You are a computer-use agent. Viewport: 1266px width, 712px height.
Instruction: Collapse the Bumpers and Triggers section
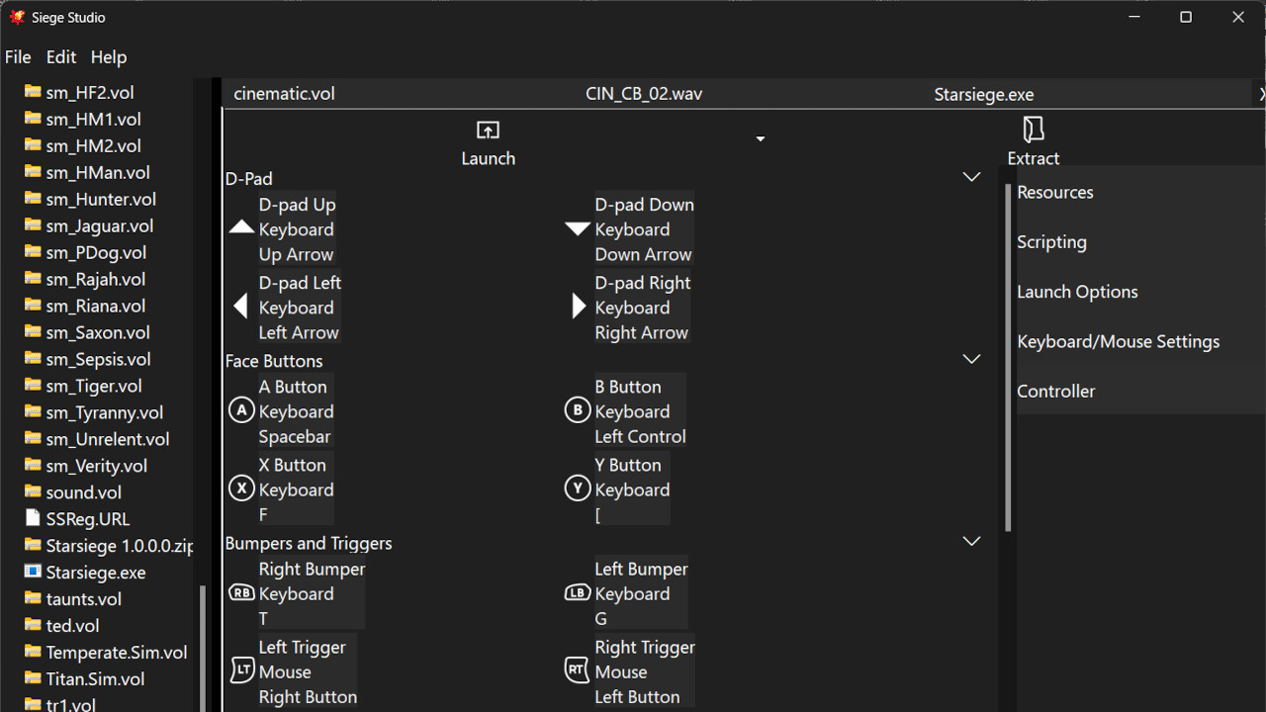click(x=971, y=541)
